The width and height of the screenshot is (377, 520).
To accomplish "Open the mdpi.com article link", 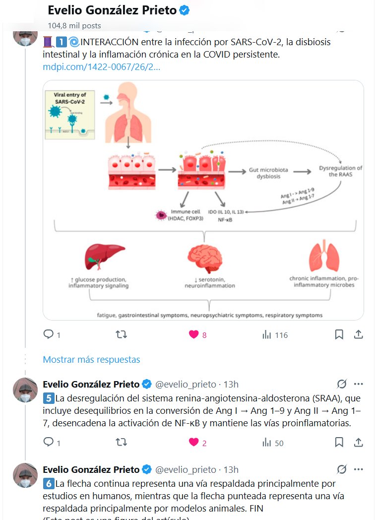I will [x=101, y=67].
